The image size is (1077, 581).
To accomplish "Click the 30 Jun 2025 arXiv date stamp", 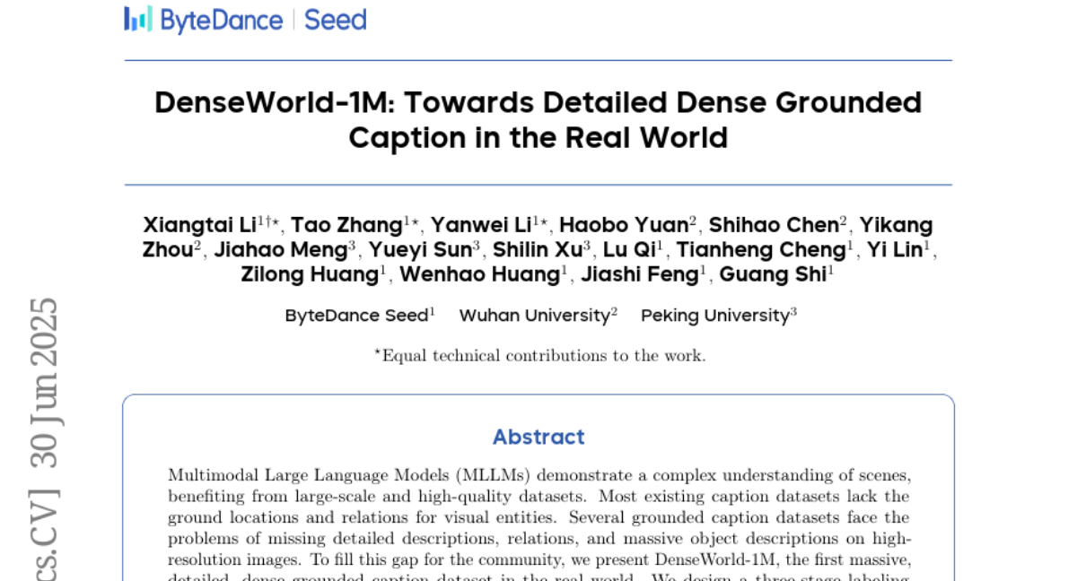I will click(x=45, y=382).
